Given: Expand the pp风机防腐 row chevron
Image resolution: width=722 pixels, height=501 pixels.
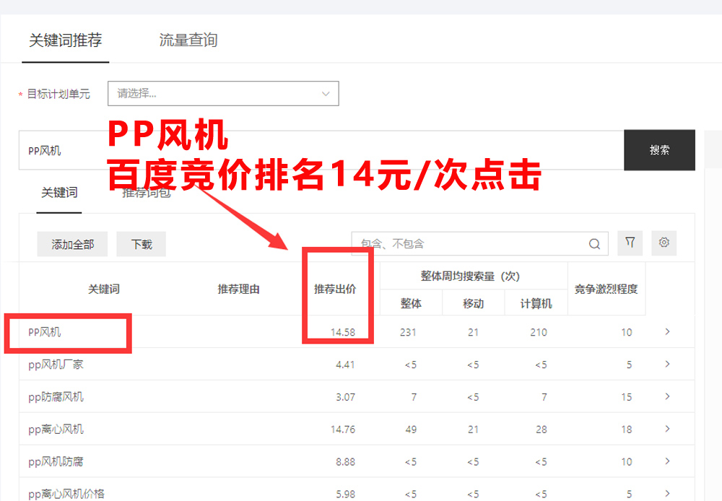Looking at the screenshot, I should (x=666, y=461).
